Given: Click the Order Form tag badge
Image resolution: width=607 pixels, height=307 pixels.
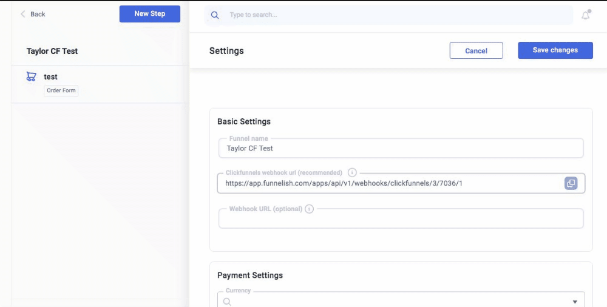Looking at the screenshot, I should [61, 91].
